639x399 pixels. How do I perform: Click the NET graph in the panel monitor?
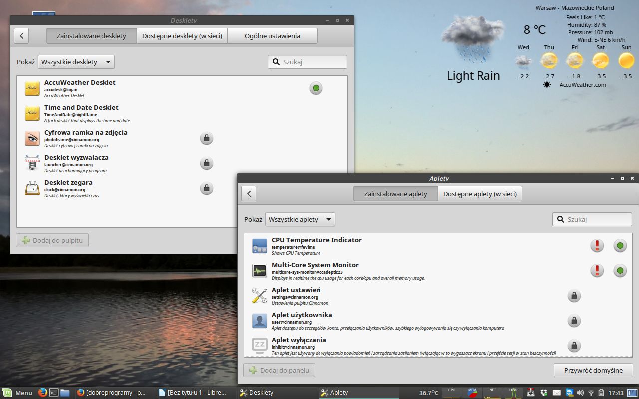(x=493, y=393)
